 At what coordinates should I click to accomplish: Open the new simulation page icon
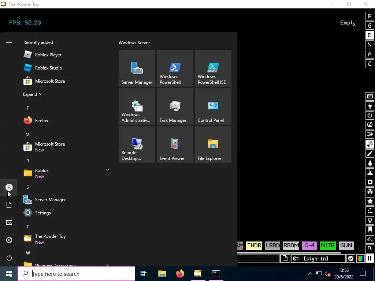285,259
